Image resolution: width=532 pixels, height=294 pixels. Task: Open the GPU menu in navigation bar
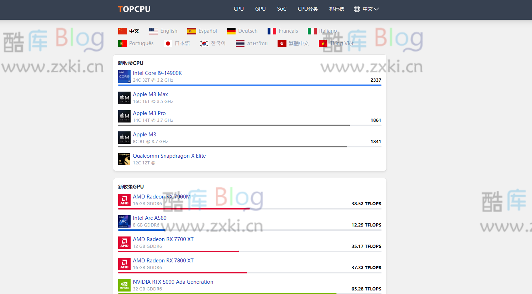[260, 9]
